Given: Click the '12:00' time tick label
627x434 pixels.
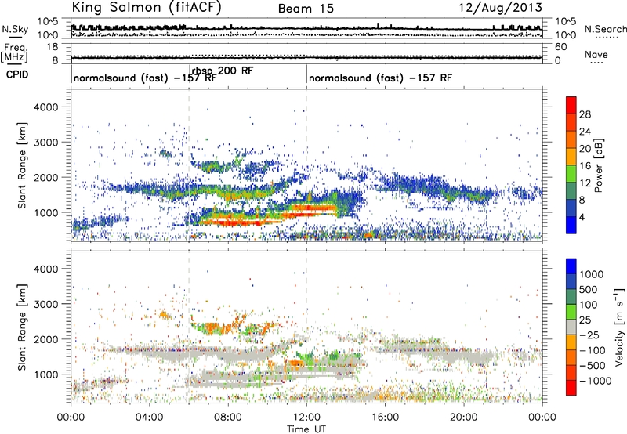Looking at the screenshot, I should point(306,418).
